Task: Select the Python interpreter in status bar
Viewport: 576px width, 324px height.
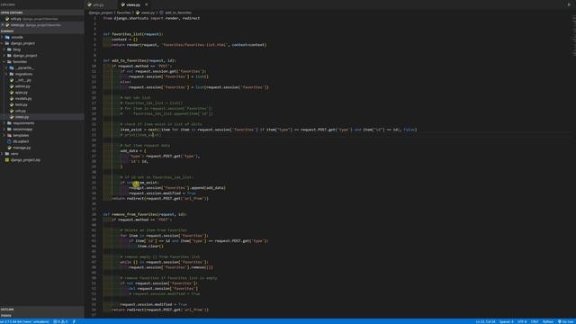Action: click(x=25, y=321)
